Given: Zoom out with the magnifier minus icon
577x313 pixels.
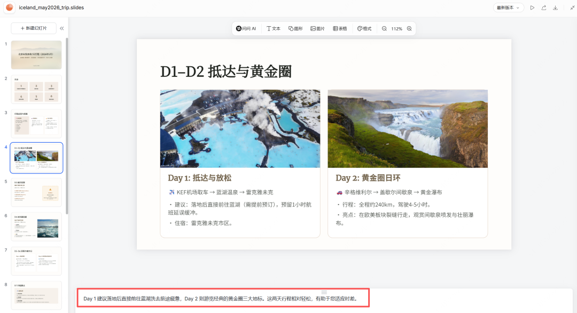Looking at the screenshot, I should (x=384, y=28).
